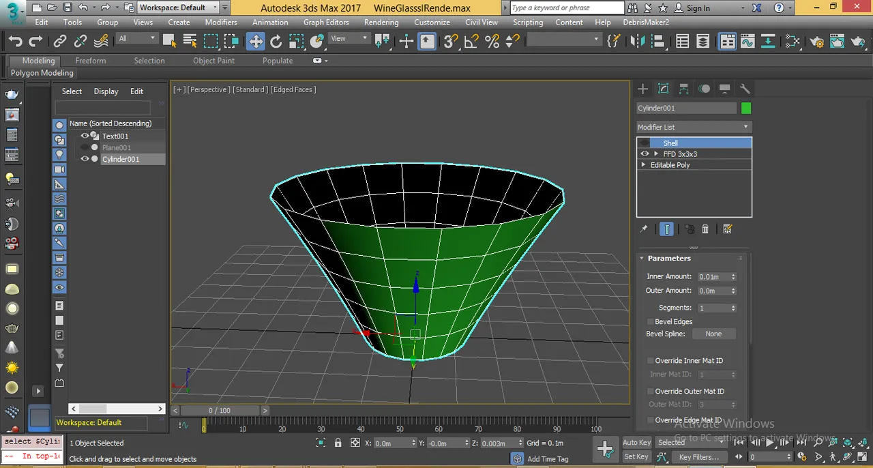873x468 pixels.
Task: Click the Sign In link
Action: 698,8
